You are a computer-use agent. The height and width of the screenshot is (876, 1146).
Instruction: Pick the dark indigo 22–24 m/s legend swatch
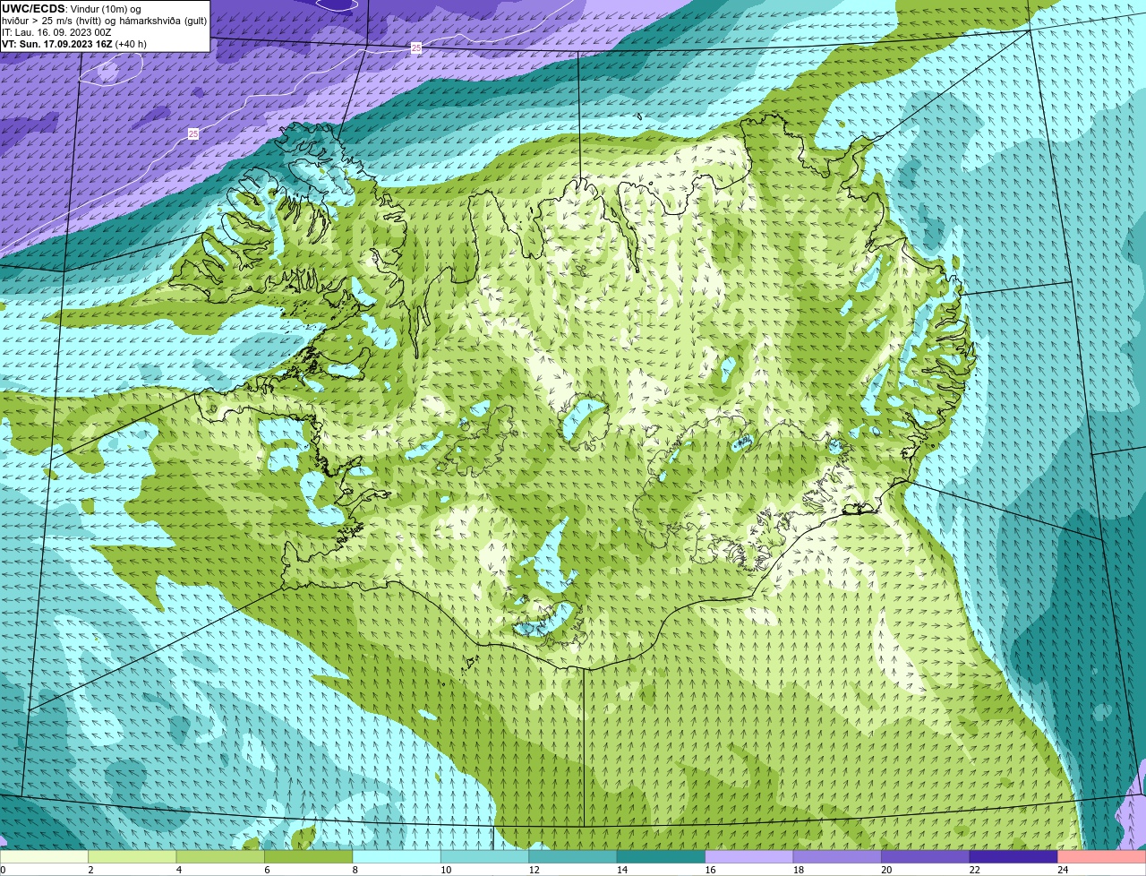tap(1013, 857)
